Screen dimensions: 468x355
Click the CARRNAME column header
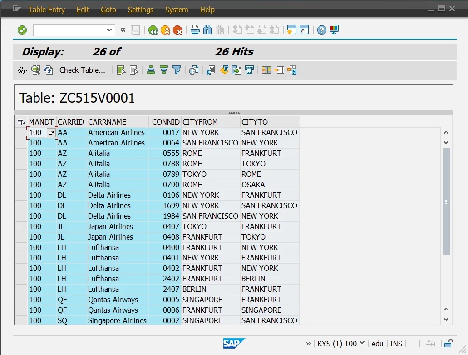point(118,122)
